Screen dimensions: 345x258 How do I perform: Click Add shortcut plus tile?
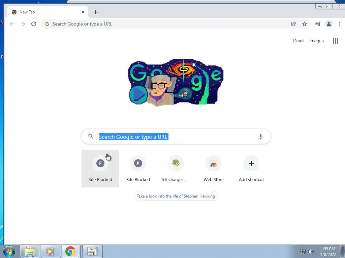point(251,169)
